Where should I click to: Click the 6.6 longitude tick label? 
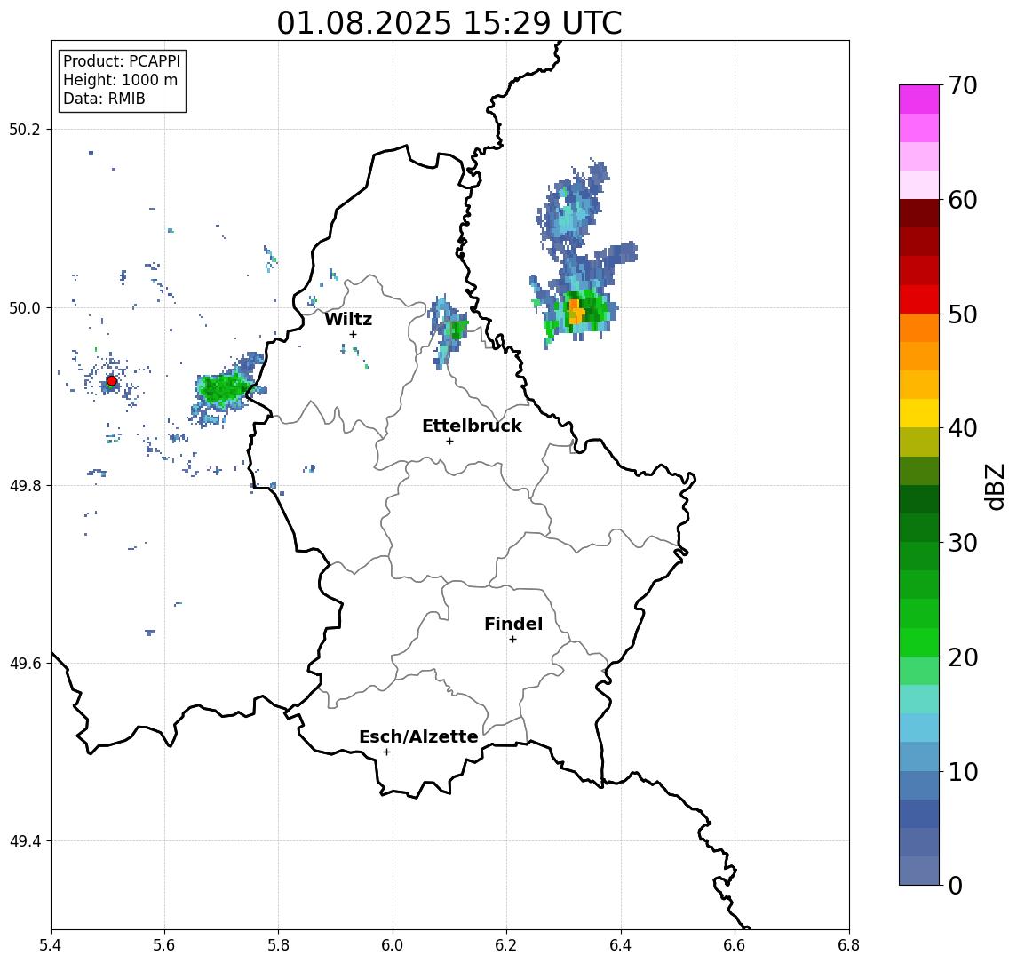click(x=735, y=945)
